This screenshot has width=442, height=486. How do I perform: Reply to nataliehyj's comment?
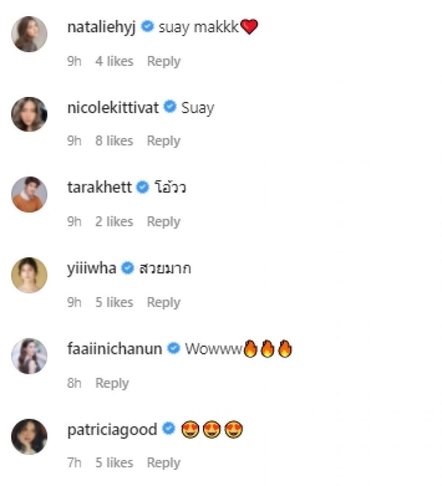[163, 61]
